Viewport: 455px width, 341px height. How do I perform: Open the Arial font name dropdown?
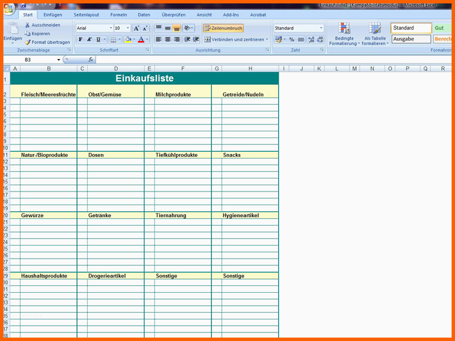click(x=111, y=28)
